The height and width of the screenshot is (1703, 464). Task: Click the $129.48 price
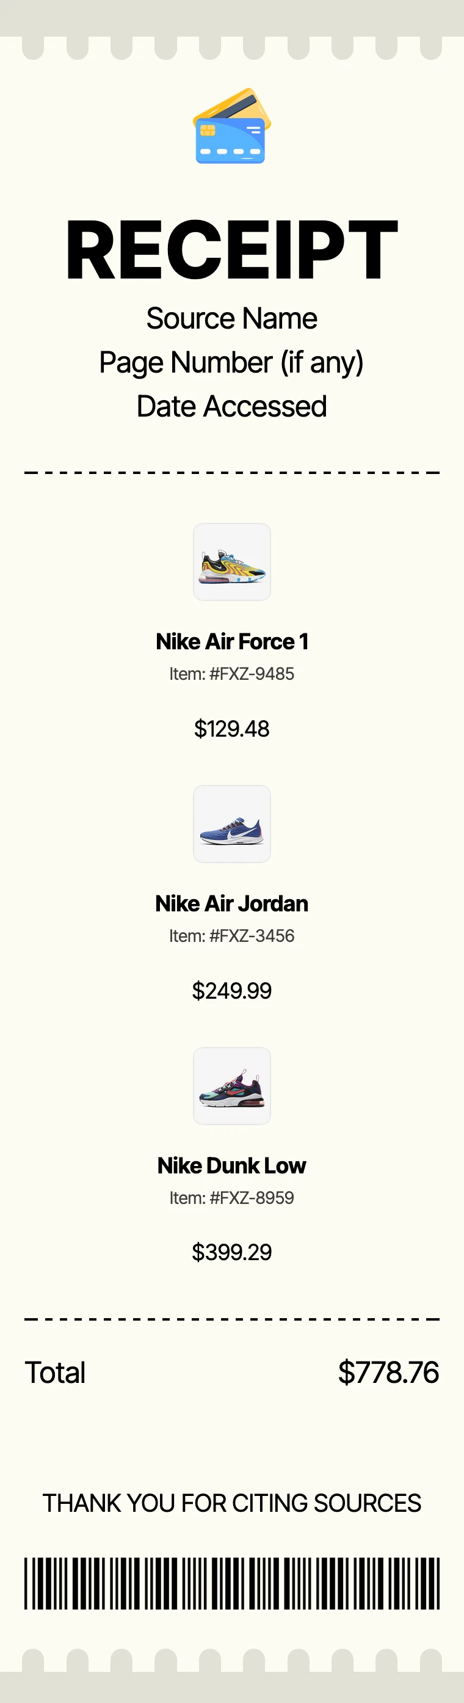tap(232, 729)
